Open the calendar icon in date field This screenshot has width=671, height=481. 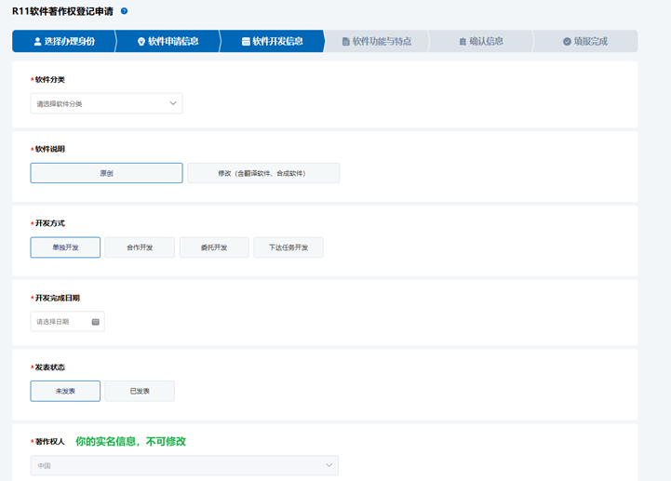(96, 322)
